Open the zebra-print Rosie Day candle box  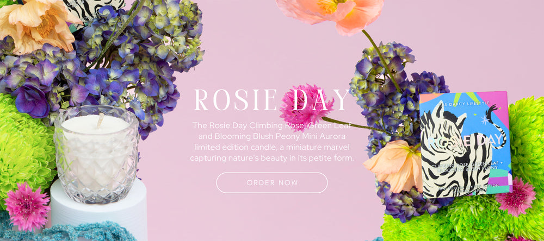(466, 144)
